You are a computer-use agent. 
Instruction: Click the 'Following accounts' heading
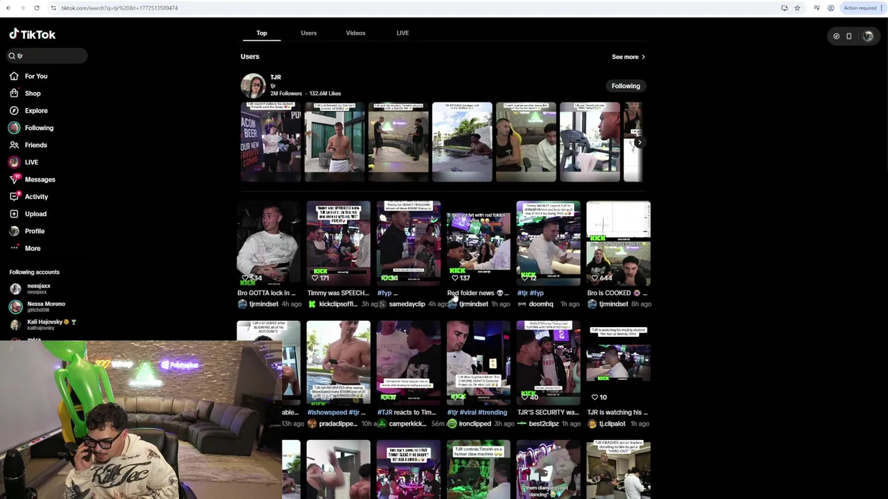(x=35, y=272)
